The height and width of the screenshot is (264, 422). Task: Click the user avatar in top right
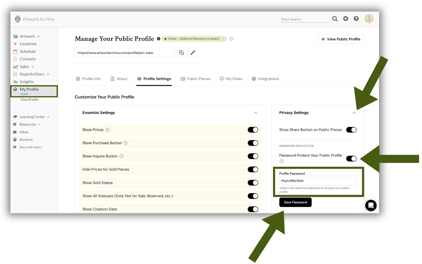tap(369, 19)
